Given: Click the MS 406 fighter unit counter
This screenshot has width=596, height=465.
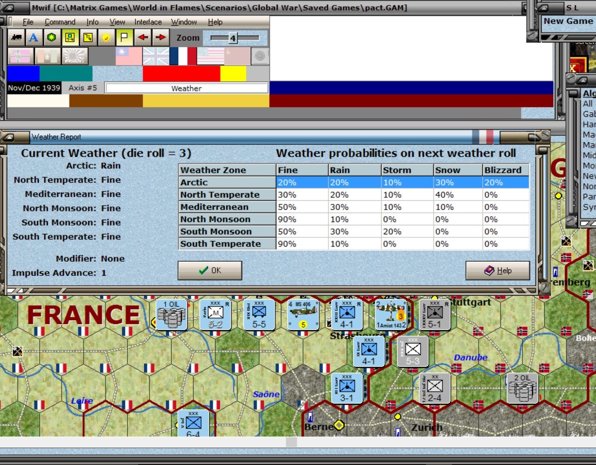Looking at the screenshot, I should pyautogui.click(x=303, y=315).
